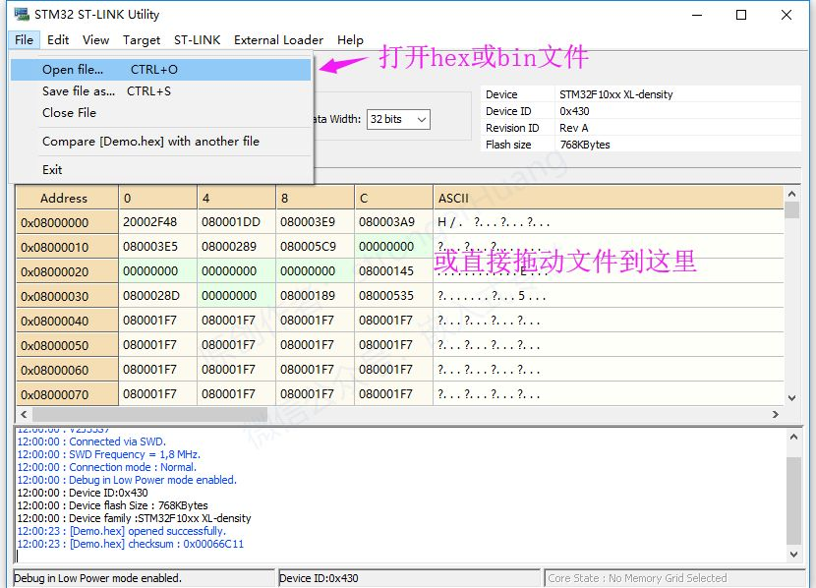Click memory grid horizontal scrollbar right arrow
The height and width of the screenshot is (588, 816).
tap(776, 414)
